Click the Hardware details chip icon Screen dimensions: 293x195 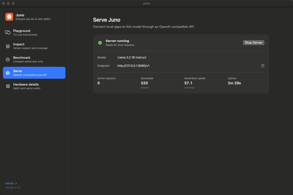8,86
